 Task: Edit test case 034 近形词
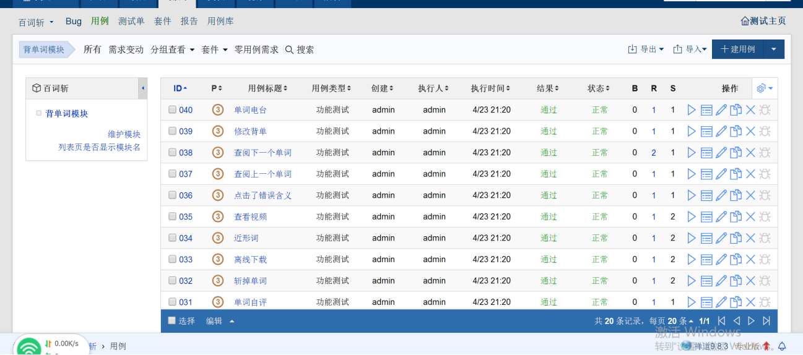tap(721, 238)
